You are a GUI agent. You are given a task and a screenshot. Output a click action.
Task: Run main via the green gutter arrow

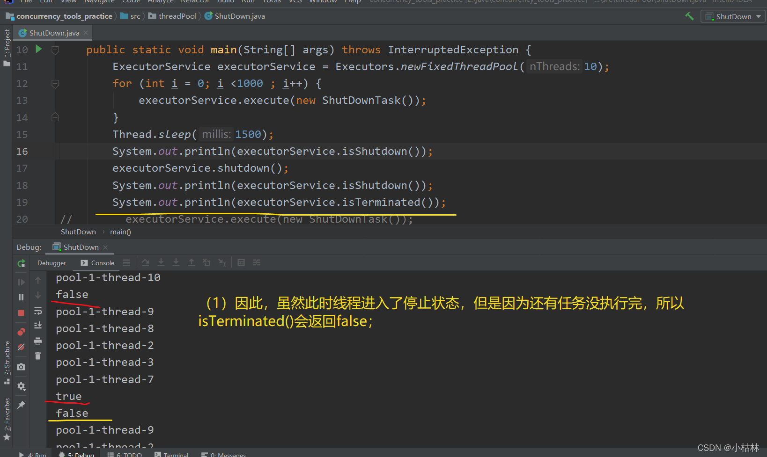pyautogui.click(x=38, y=49)
